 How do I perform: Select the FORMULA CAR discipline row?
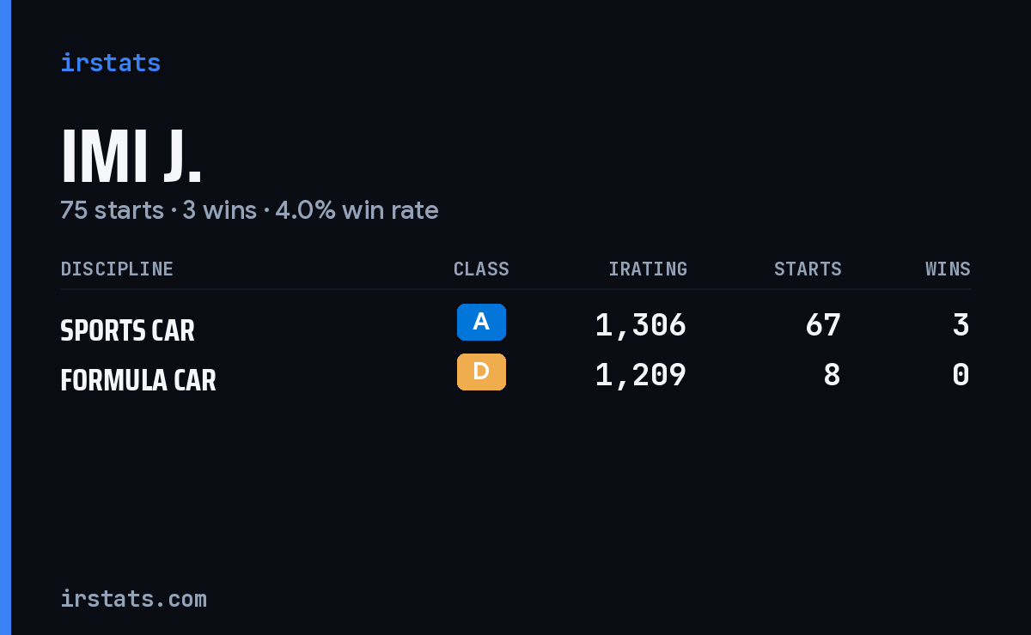515,376
